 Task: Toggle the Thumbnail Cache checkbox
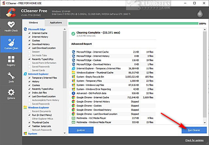[29, 122]
